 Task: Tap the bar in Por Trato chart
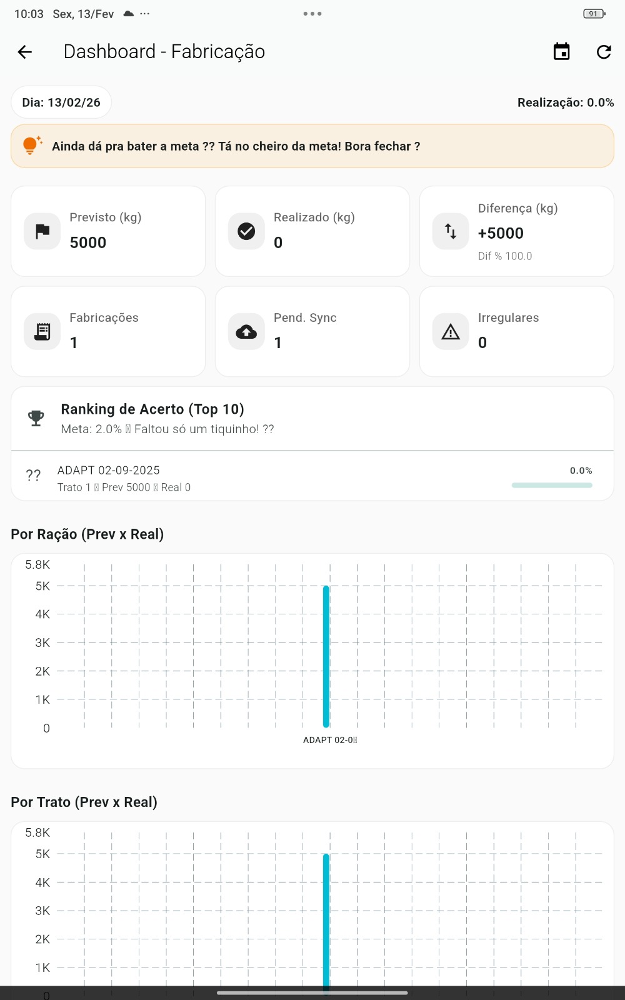[x=326, y=919]
